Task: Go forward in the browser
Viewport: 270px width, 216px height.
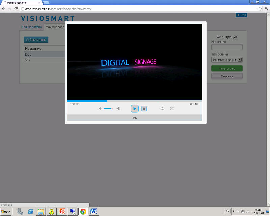Action: pos(10,9)
